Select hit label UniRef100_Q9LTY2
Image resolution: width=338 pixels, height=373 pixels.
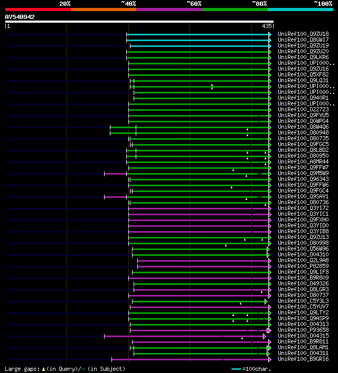point(303,312)
